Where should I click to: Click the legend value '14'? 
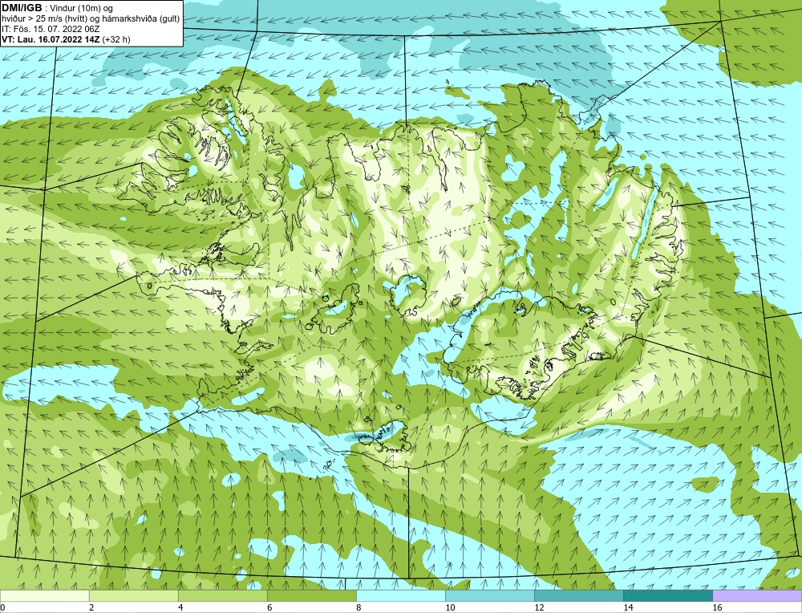(628, 607)
